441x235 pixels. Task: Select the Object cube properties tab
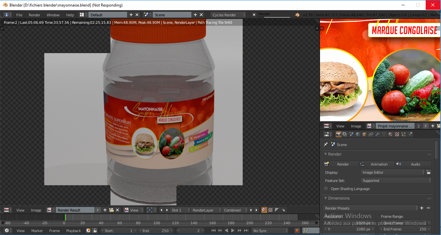click(x=364, y=134)
